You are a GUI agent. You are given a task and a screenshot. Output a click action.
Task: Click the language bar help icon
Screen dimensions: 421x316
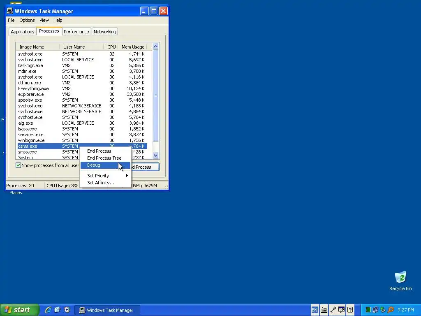pos(350,310)
